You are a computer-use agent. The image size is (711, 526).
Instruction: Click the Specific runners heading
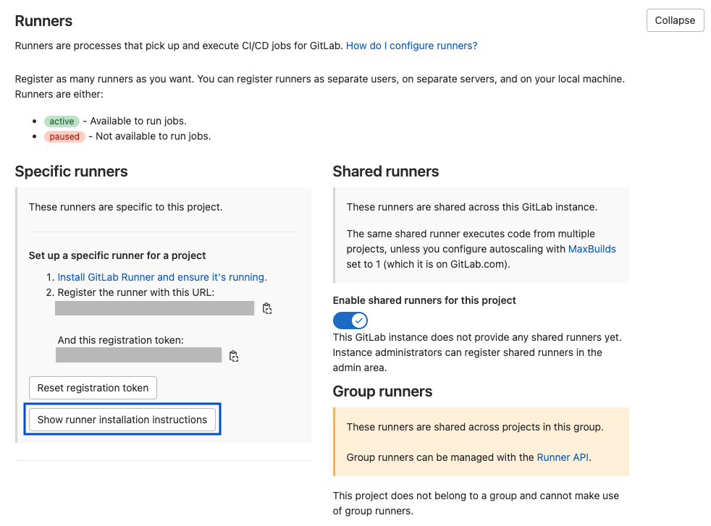[71, 171]
